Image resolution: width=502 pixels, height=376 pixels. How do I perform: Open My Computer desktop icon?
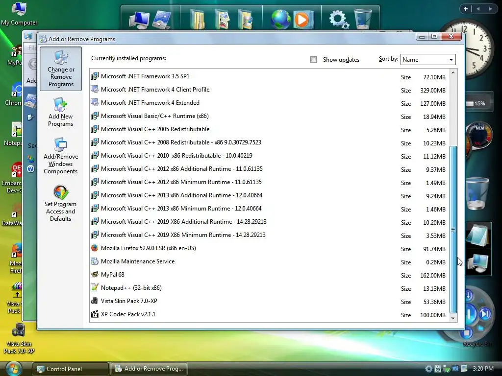pyautogui.click(x=19, y=14)
